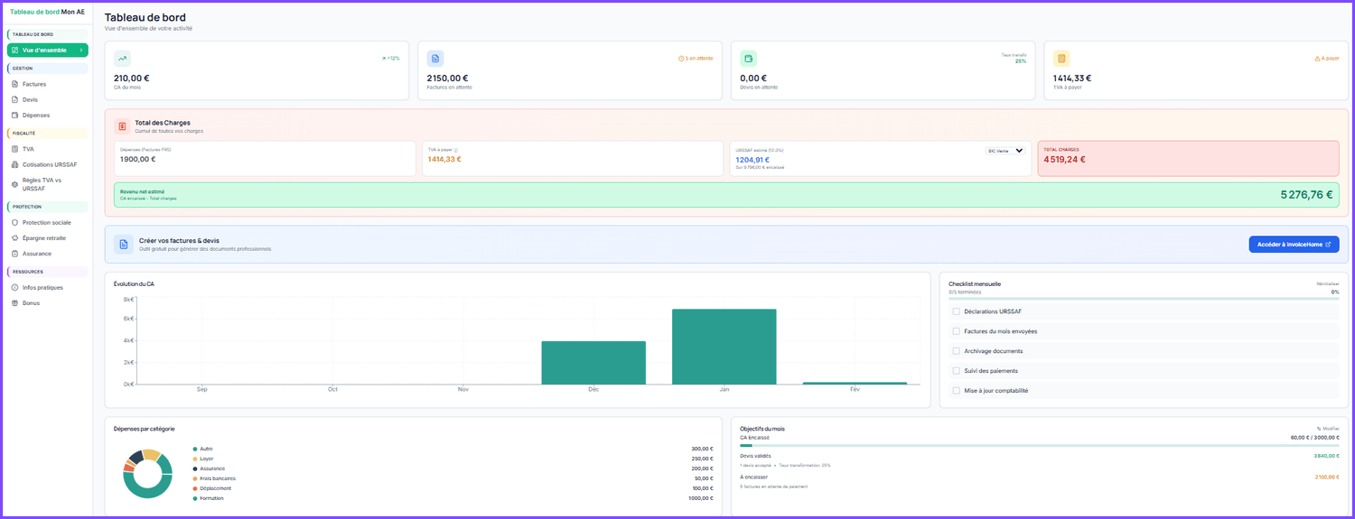
Task: Click the info icon next to TVA à payer
Action: [456, 151]
